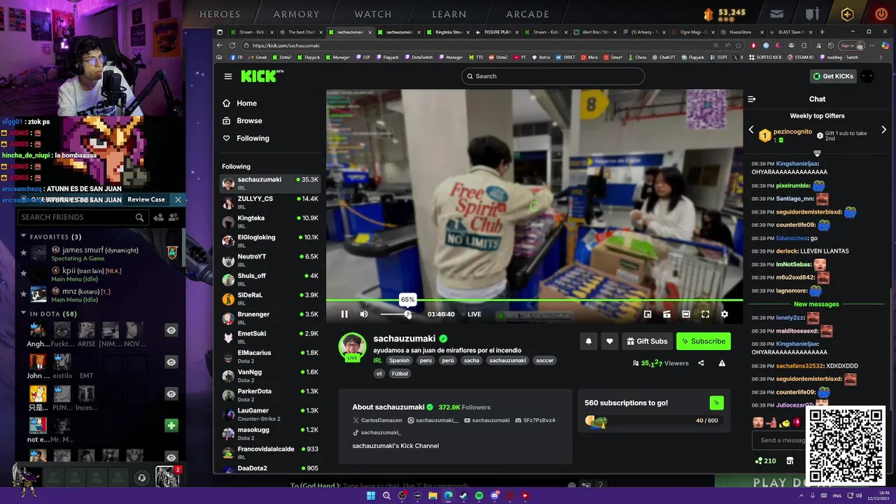This screenshot has height=504, width=896.
Task: Open the 210 KICKs balance icon
Action: (x=764, y=461)
